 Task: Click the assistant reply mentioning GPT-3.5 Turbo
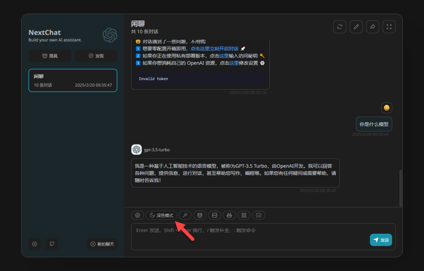click(235, 173)
